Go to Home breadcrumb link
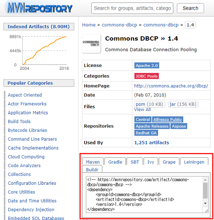Viewport: 214px width, 220px height. coord(89,25)
